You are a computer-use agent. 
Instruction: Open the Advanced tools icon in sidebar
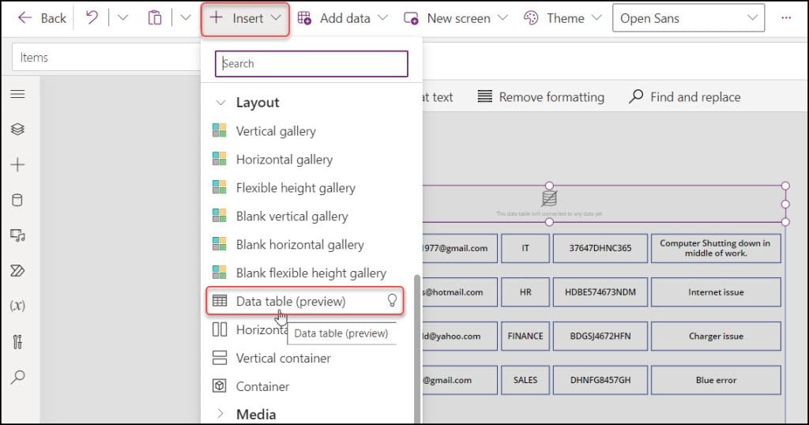[17, 341]
